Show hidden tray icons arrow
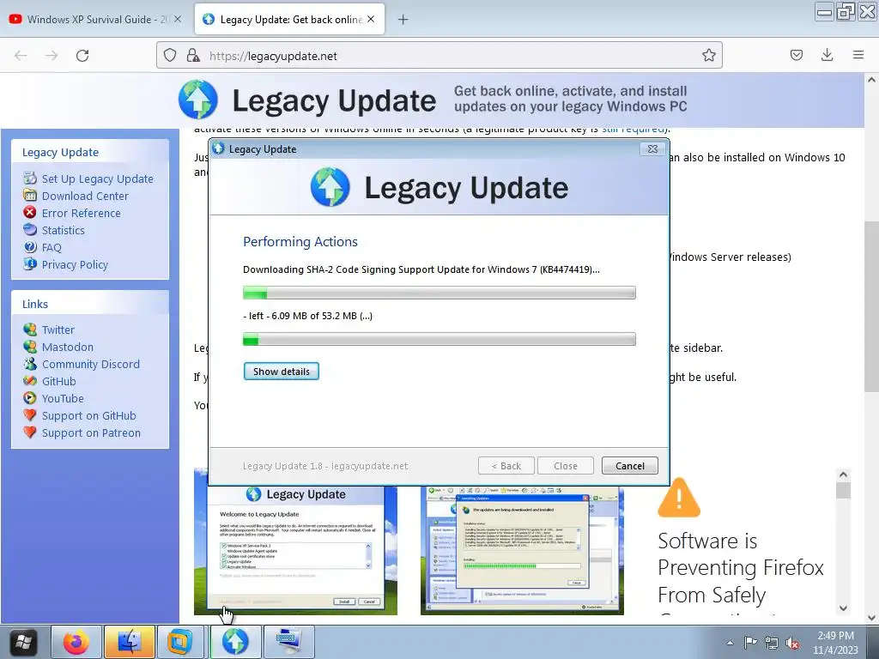The height and width of the screenshot is (659, 879). tap(730, 643)
